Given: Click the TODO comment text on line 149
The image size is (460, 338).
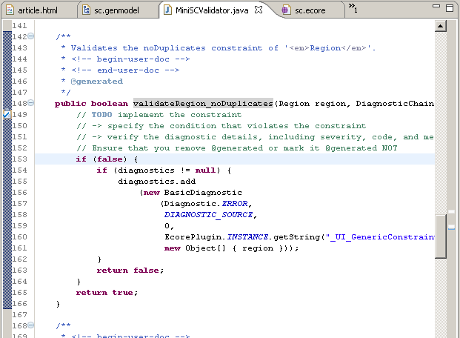Looking at the screenshot, I should click(x=159, y=115).
